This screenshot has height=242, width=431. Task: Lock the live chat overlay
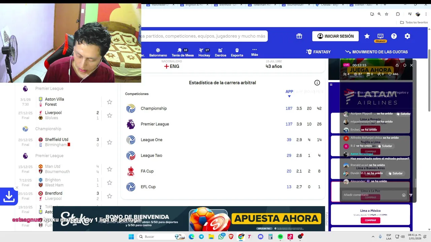397,65
